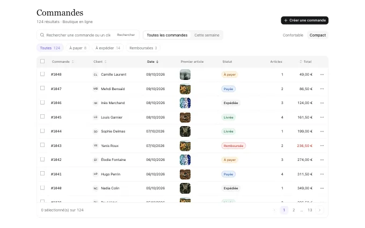Open actions menu for order #1046
Screen dimensions: 365x228
point(322,103)
